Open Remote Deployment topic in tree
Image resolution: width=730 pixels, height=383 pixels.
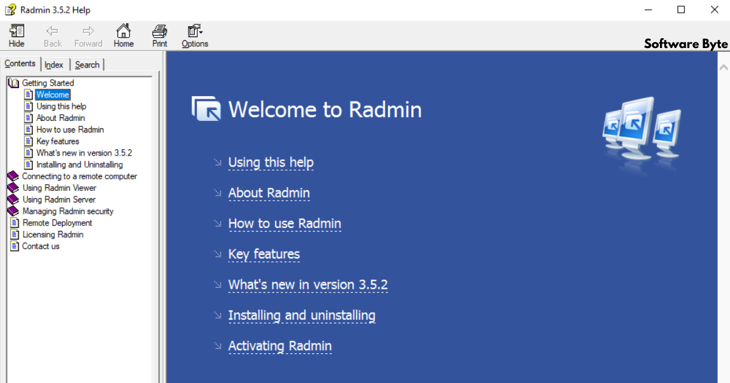pos(57,223)
